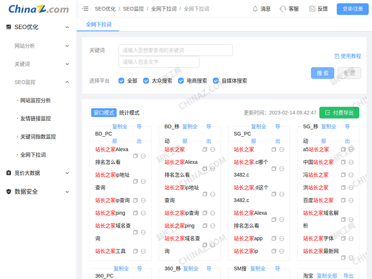The image size is (372, 279).
Task: Open more options for 站长之家 in SG_PC
Action: point(282,149)
